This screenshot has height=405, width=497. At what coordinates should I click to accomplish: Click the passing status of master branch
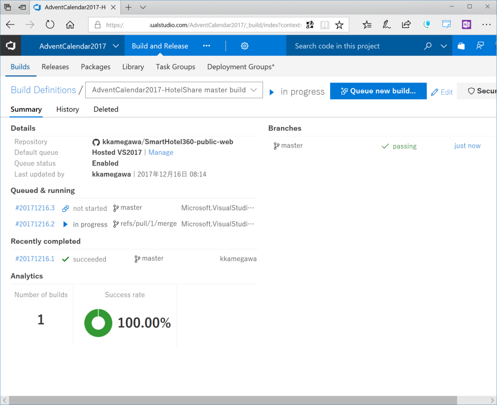(399, 146)
